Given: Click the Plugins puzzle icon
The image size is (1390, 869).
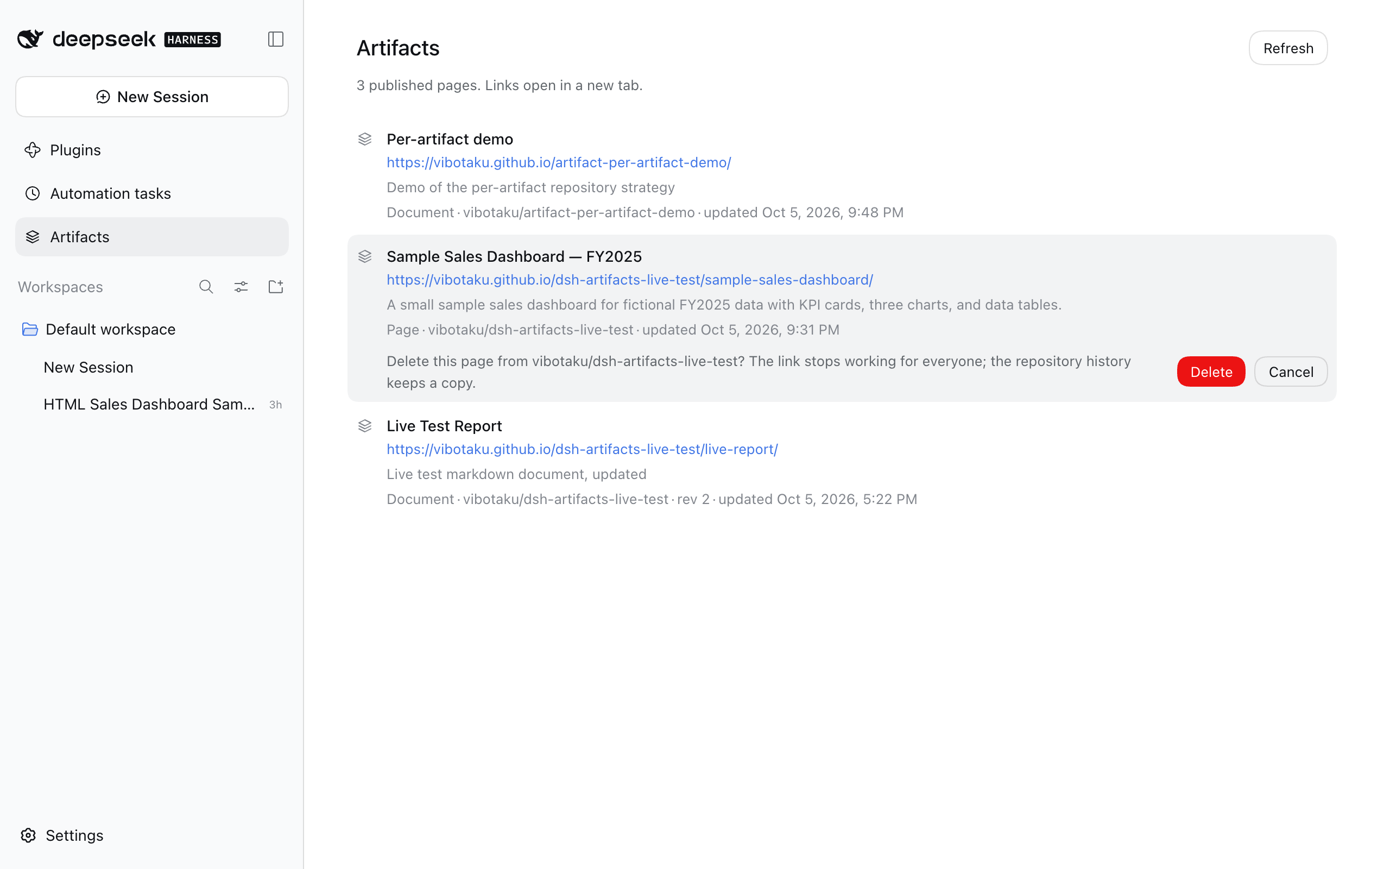Looking at the screenshot, I should pyautogui.click(x=33, y=150).
